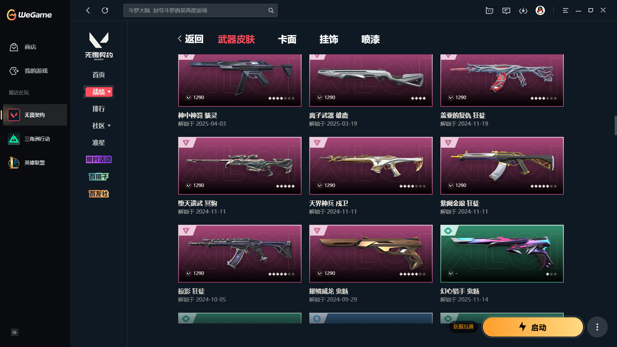This screenshot has height=347, width=617.
Task: Click inside the search input field
Action: pyautogui.click(x=197, y=10)
